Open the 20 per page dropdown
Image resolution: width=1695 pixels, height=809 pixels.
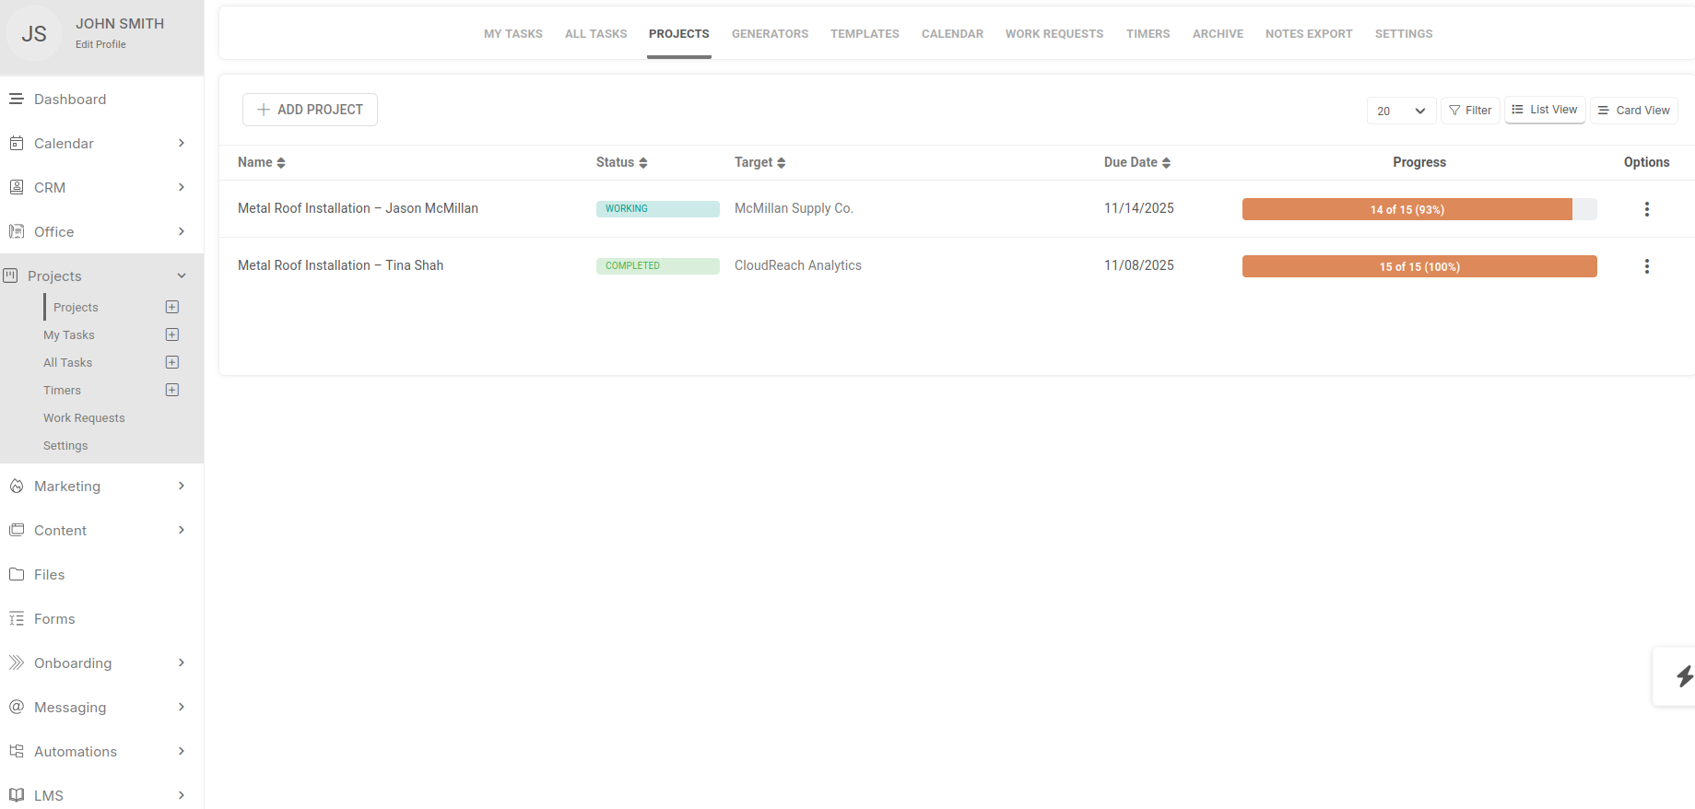[x=1400, y=111]
